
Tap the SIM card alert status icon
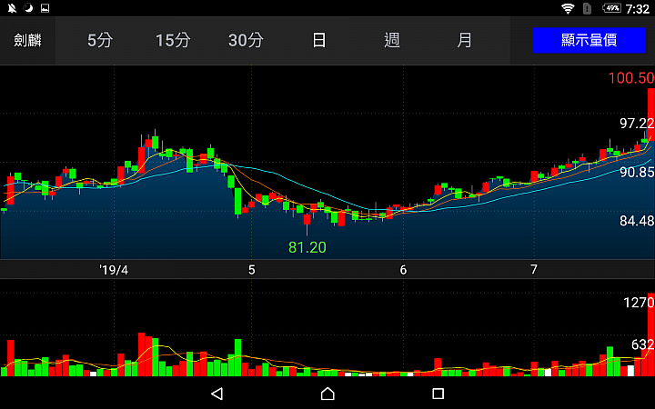click(587, 8)
